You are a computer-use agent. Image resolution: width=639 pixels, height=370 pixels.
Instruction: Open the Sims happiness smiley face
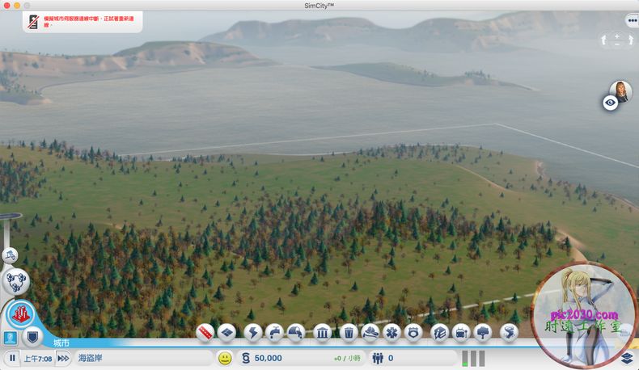225,358
